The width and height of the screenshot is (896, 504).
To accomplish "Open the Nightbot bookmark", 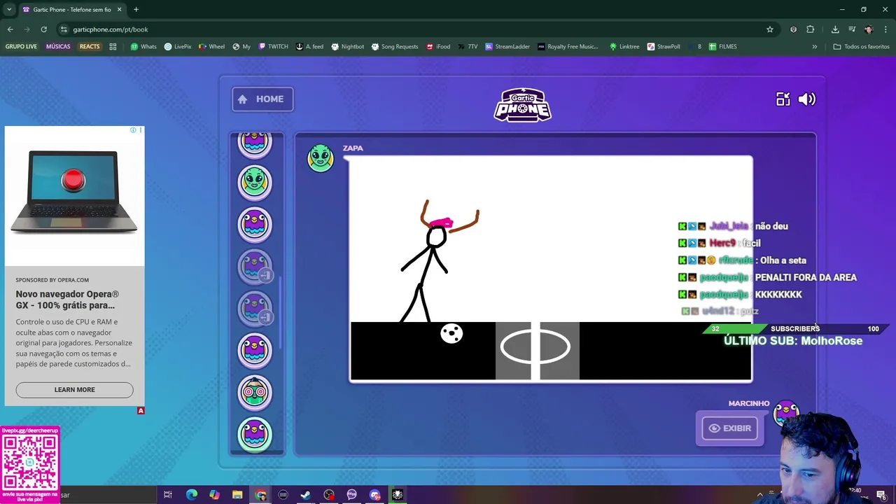I will 347,47.
